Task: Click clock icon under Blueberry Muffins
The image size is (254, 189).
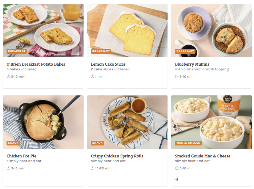Action: pos(177,77)
